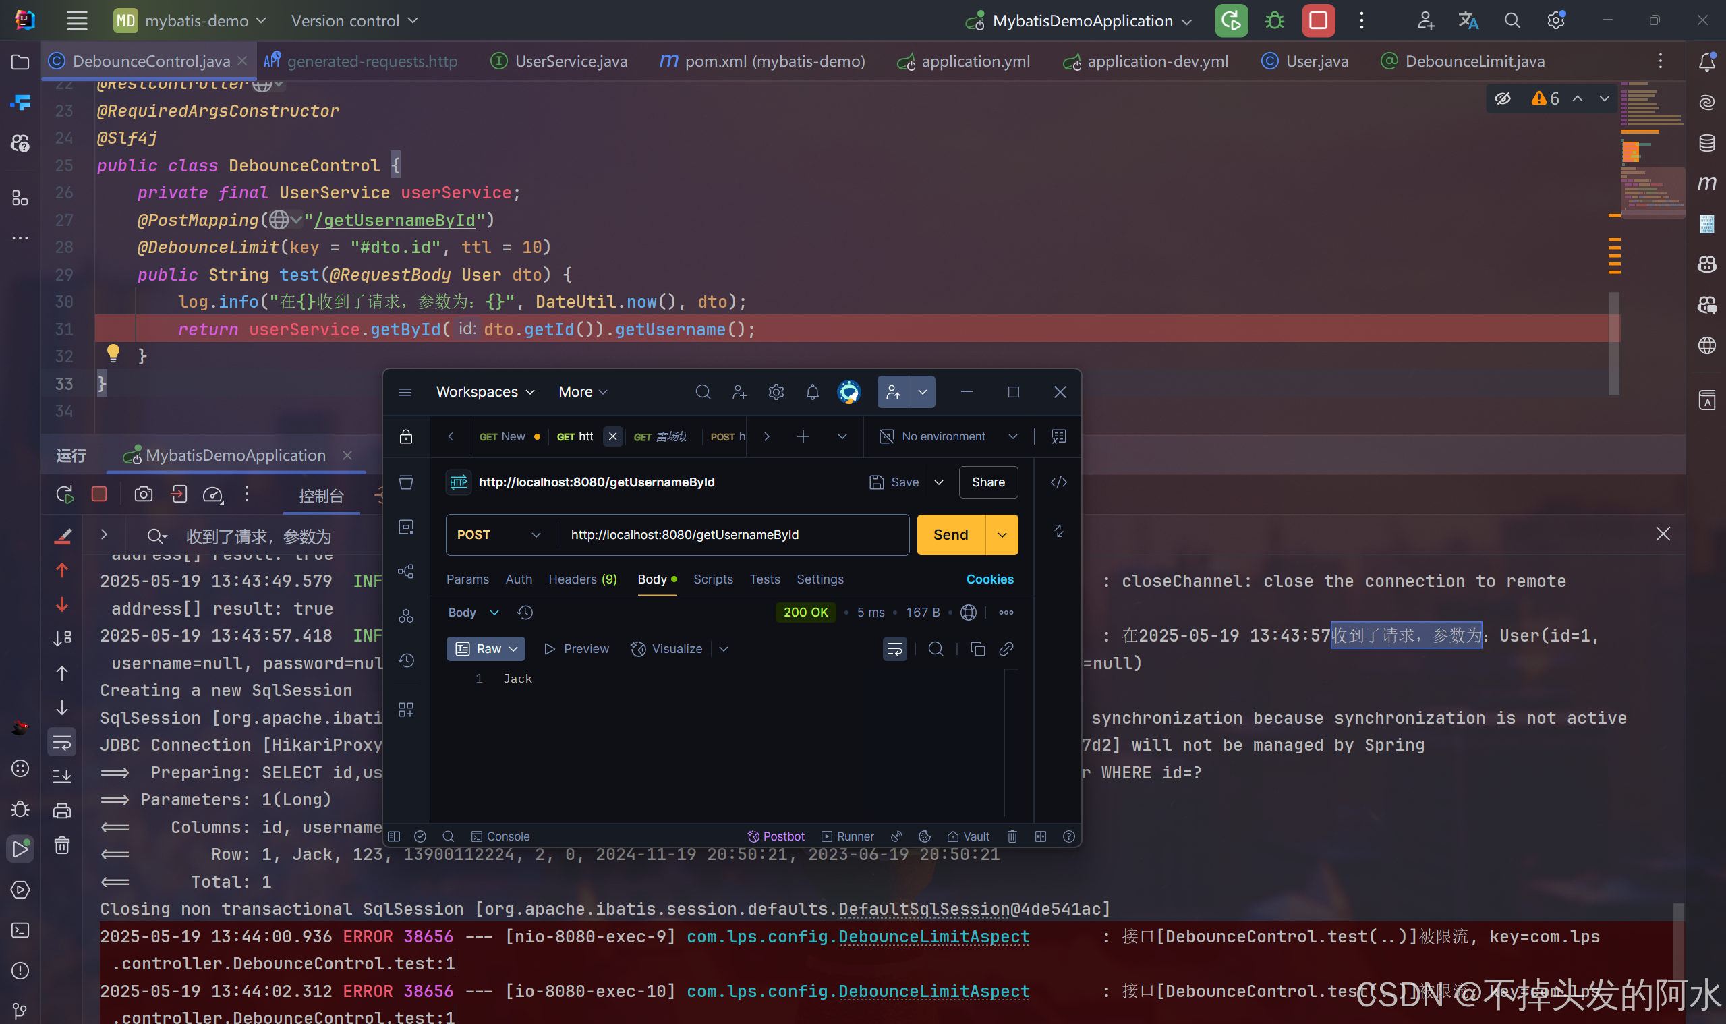Open the Headers (9) tab
This screenshot has height=1024, width=1726.
tap(582, 579)
